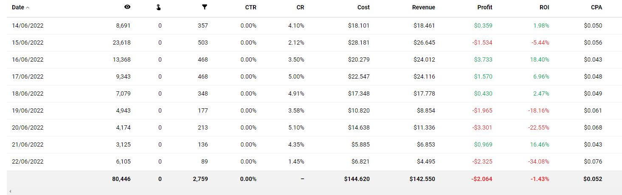
Task: Sort by the eye (views) column icon
Action: click(x=127, y=7)
